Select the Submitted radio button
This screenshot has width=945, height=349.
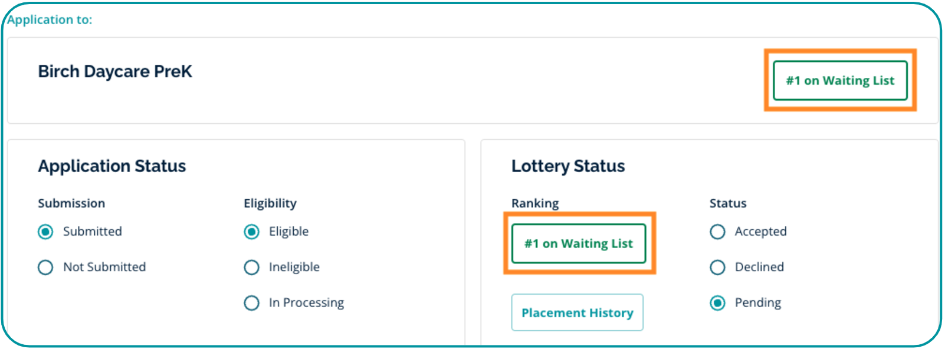tap(45, 232)
